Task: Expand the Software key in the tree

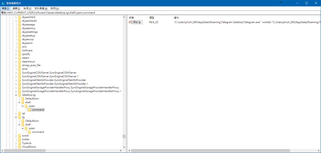Action: (x=16, y=50)
